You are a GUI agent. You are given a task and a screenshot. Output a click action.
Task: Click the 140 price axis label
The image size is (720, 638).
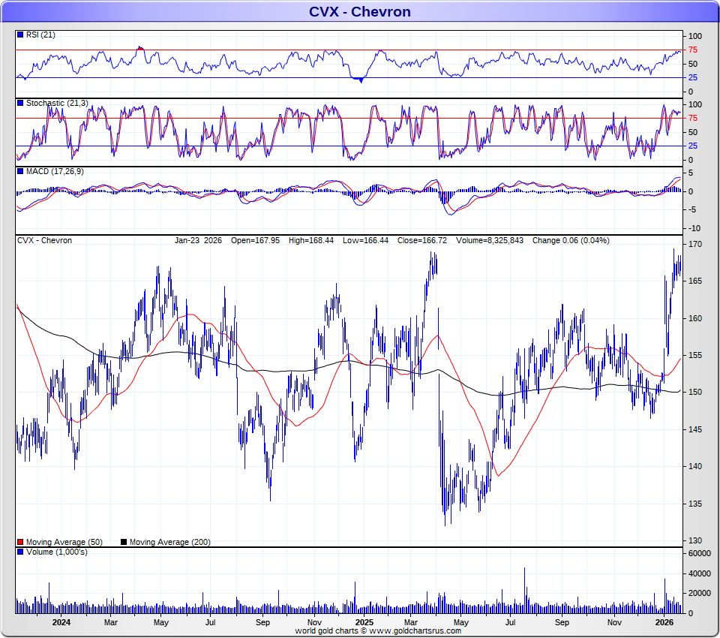point(695,466)
